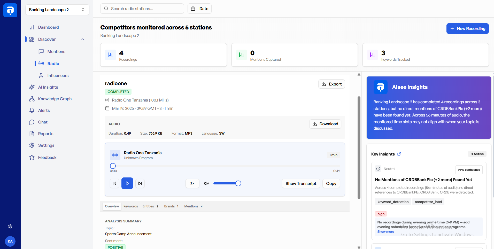Change playback speed 1x selector
Viewport: 494px width, 249px height.
click(x=192, y=183)
